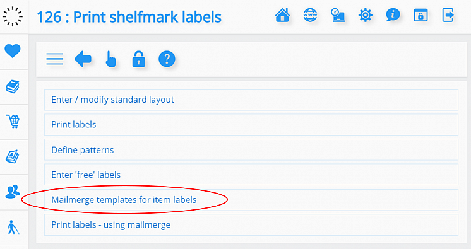Click the newspaper serials sidebar icon
The image size is (471, 249).
[13, 156]
